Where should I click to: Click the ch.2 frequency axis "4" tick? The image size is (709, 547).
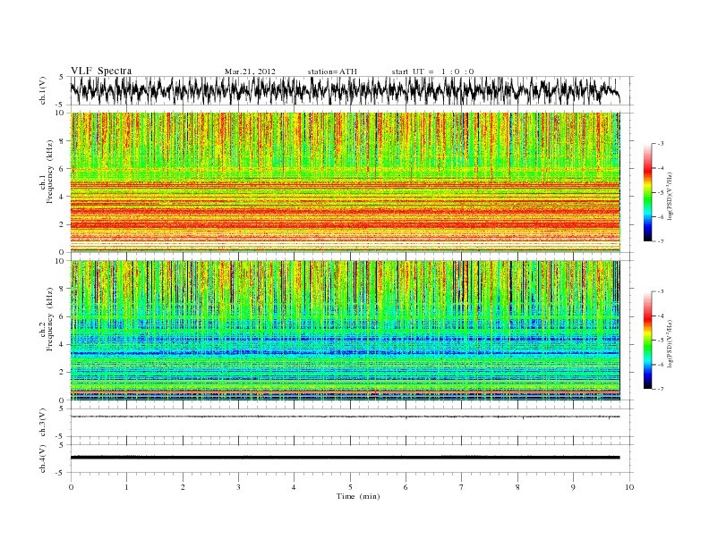(62, 345)
